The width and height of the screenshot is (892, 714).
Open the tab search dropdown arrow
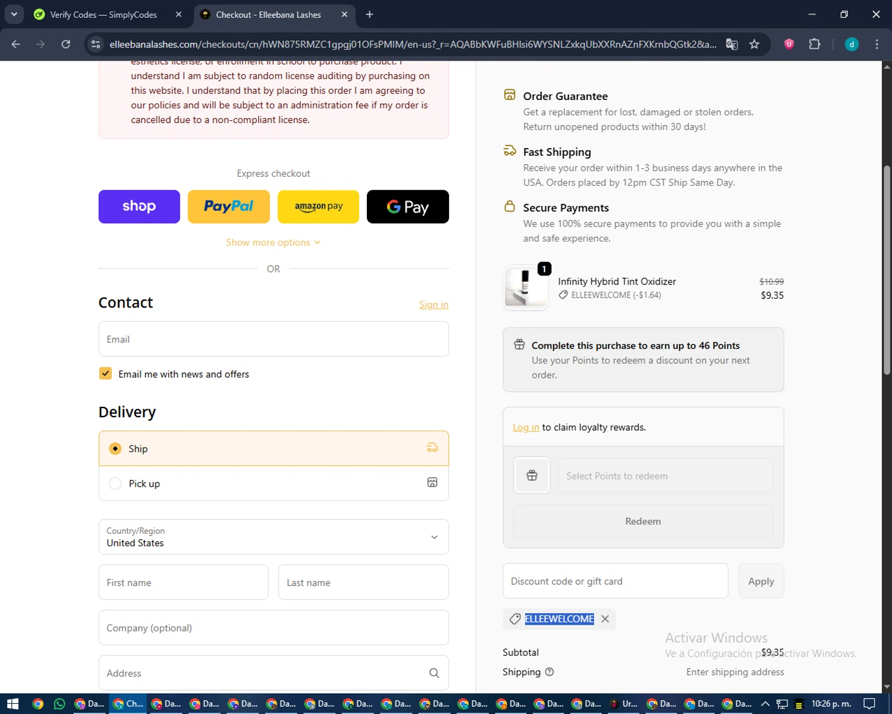pyautogui.click(x=14, y=14)
